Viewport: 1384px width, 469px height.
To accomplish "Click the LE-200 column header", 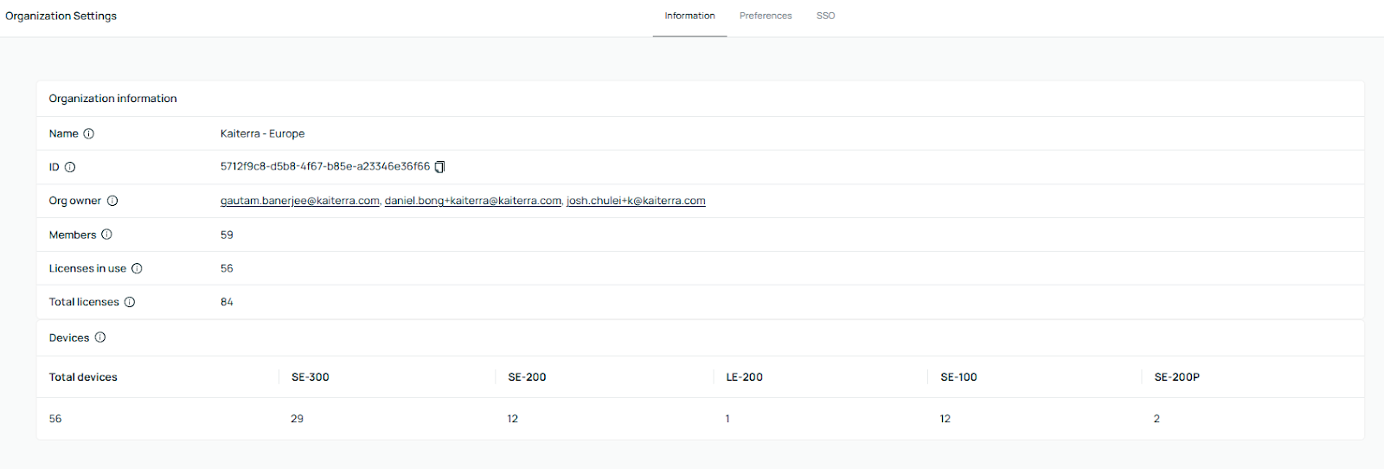I will 744,377.
